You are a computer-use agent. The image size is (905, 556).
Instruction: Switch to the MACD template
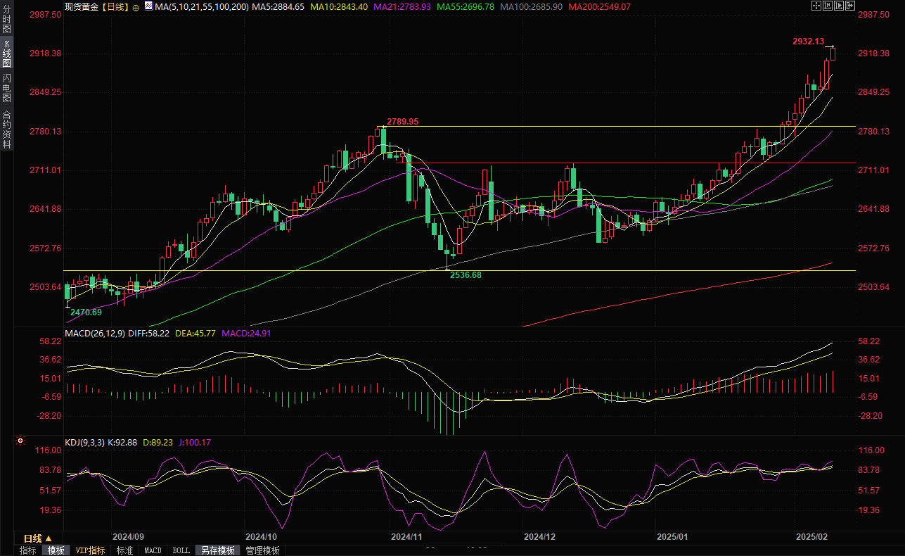coord(153,550)
